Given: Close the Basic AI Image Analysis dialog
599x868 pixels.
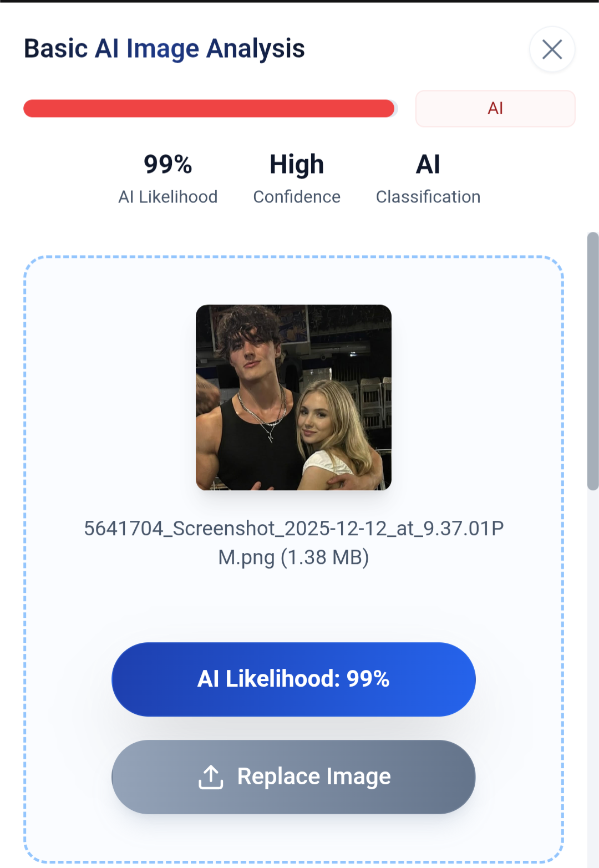Looking at the screenshot, I should point(552,49).
